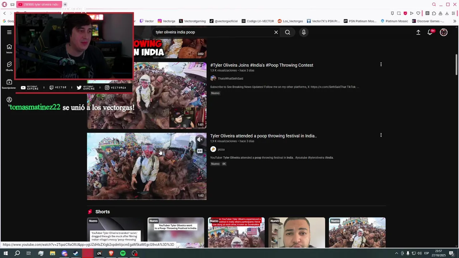Open Opera downloads icon
This screenshot has height=258, width=459.
pos(447,13)
